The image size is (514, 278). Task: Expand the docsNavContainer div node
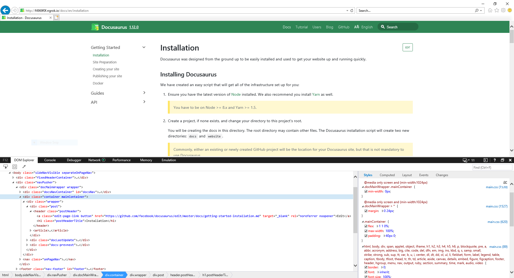20,192
